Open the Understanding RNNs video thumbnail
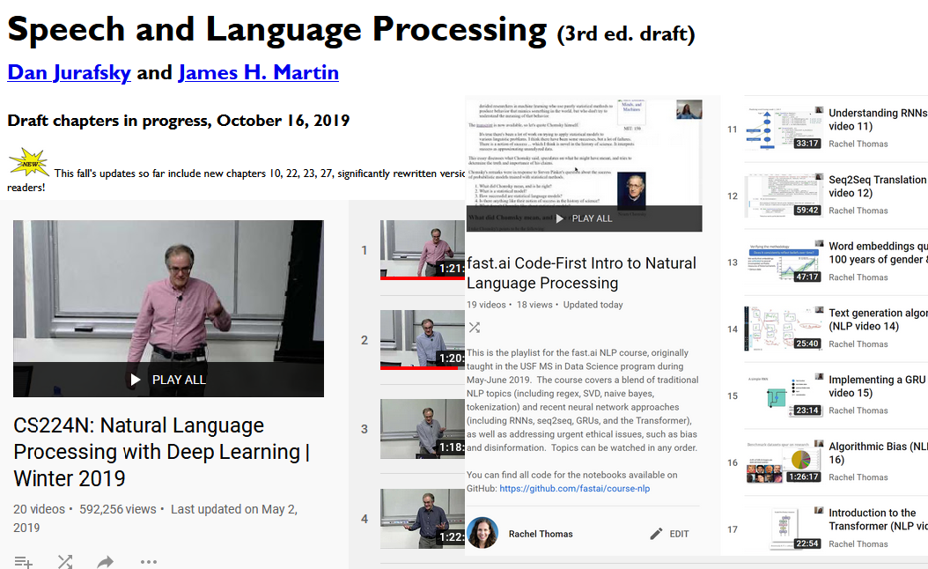Viewport: 928px width, 569px height. click(x=783, y=129)
